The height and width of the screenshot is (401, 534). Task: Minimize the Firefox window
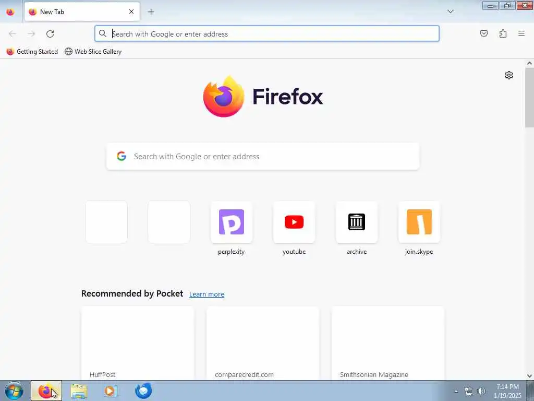[490, 5]
